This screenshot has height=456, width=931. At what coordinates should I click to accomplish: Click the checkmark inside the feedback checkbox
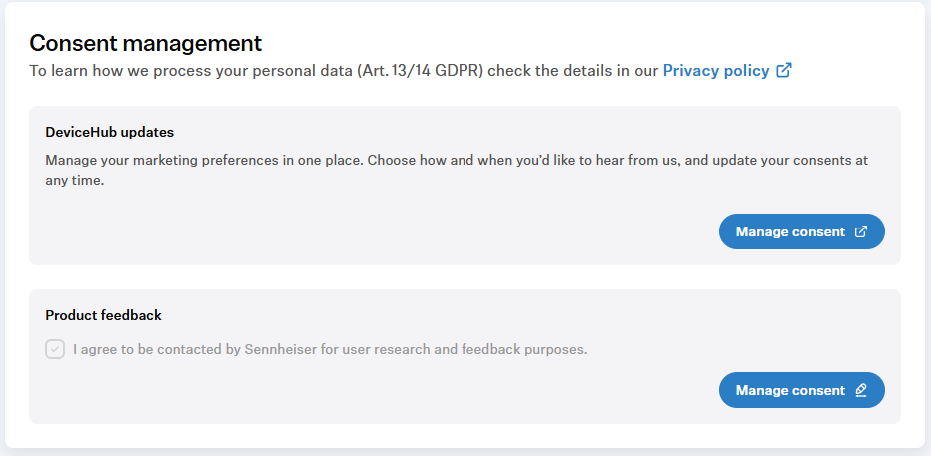coord(55,349)
